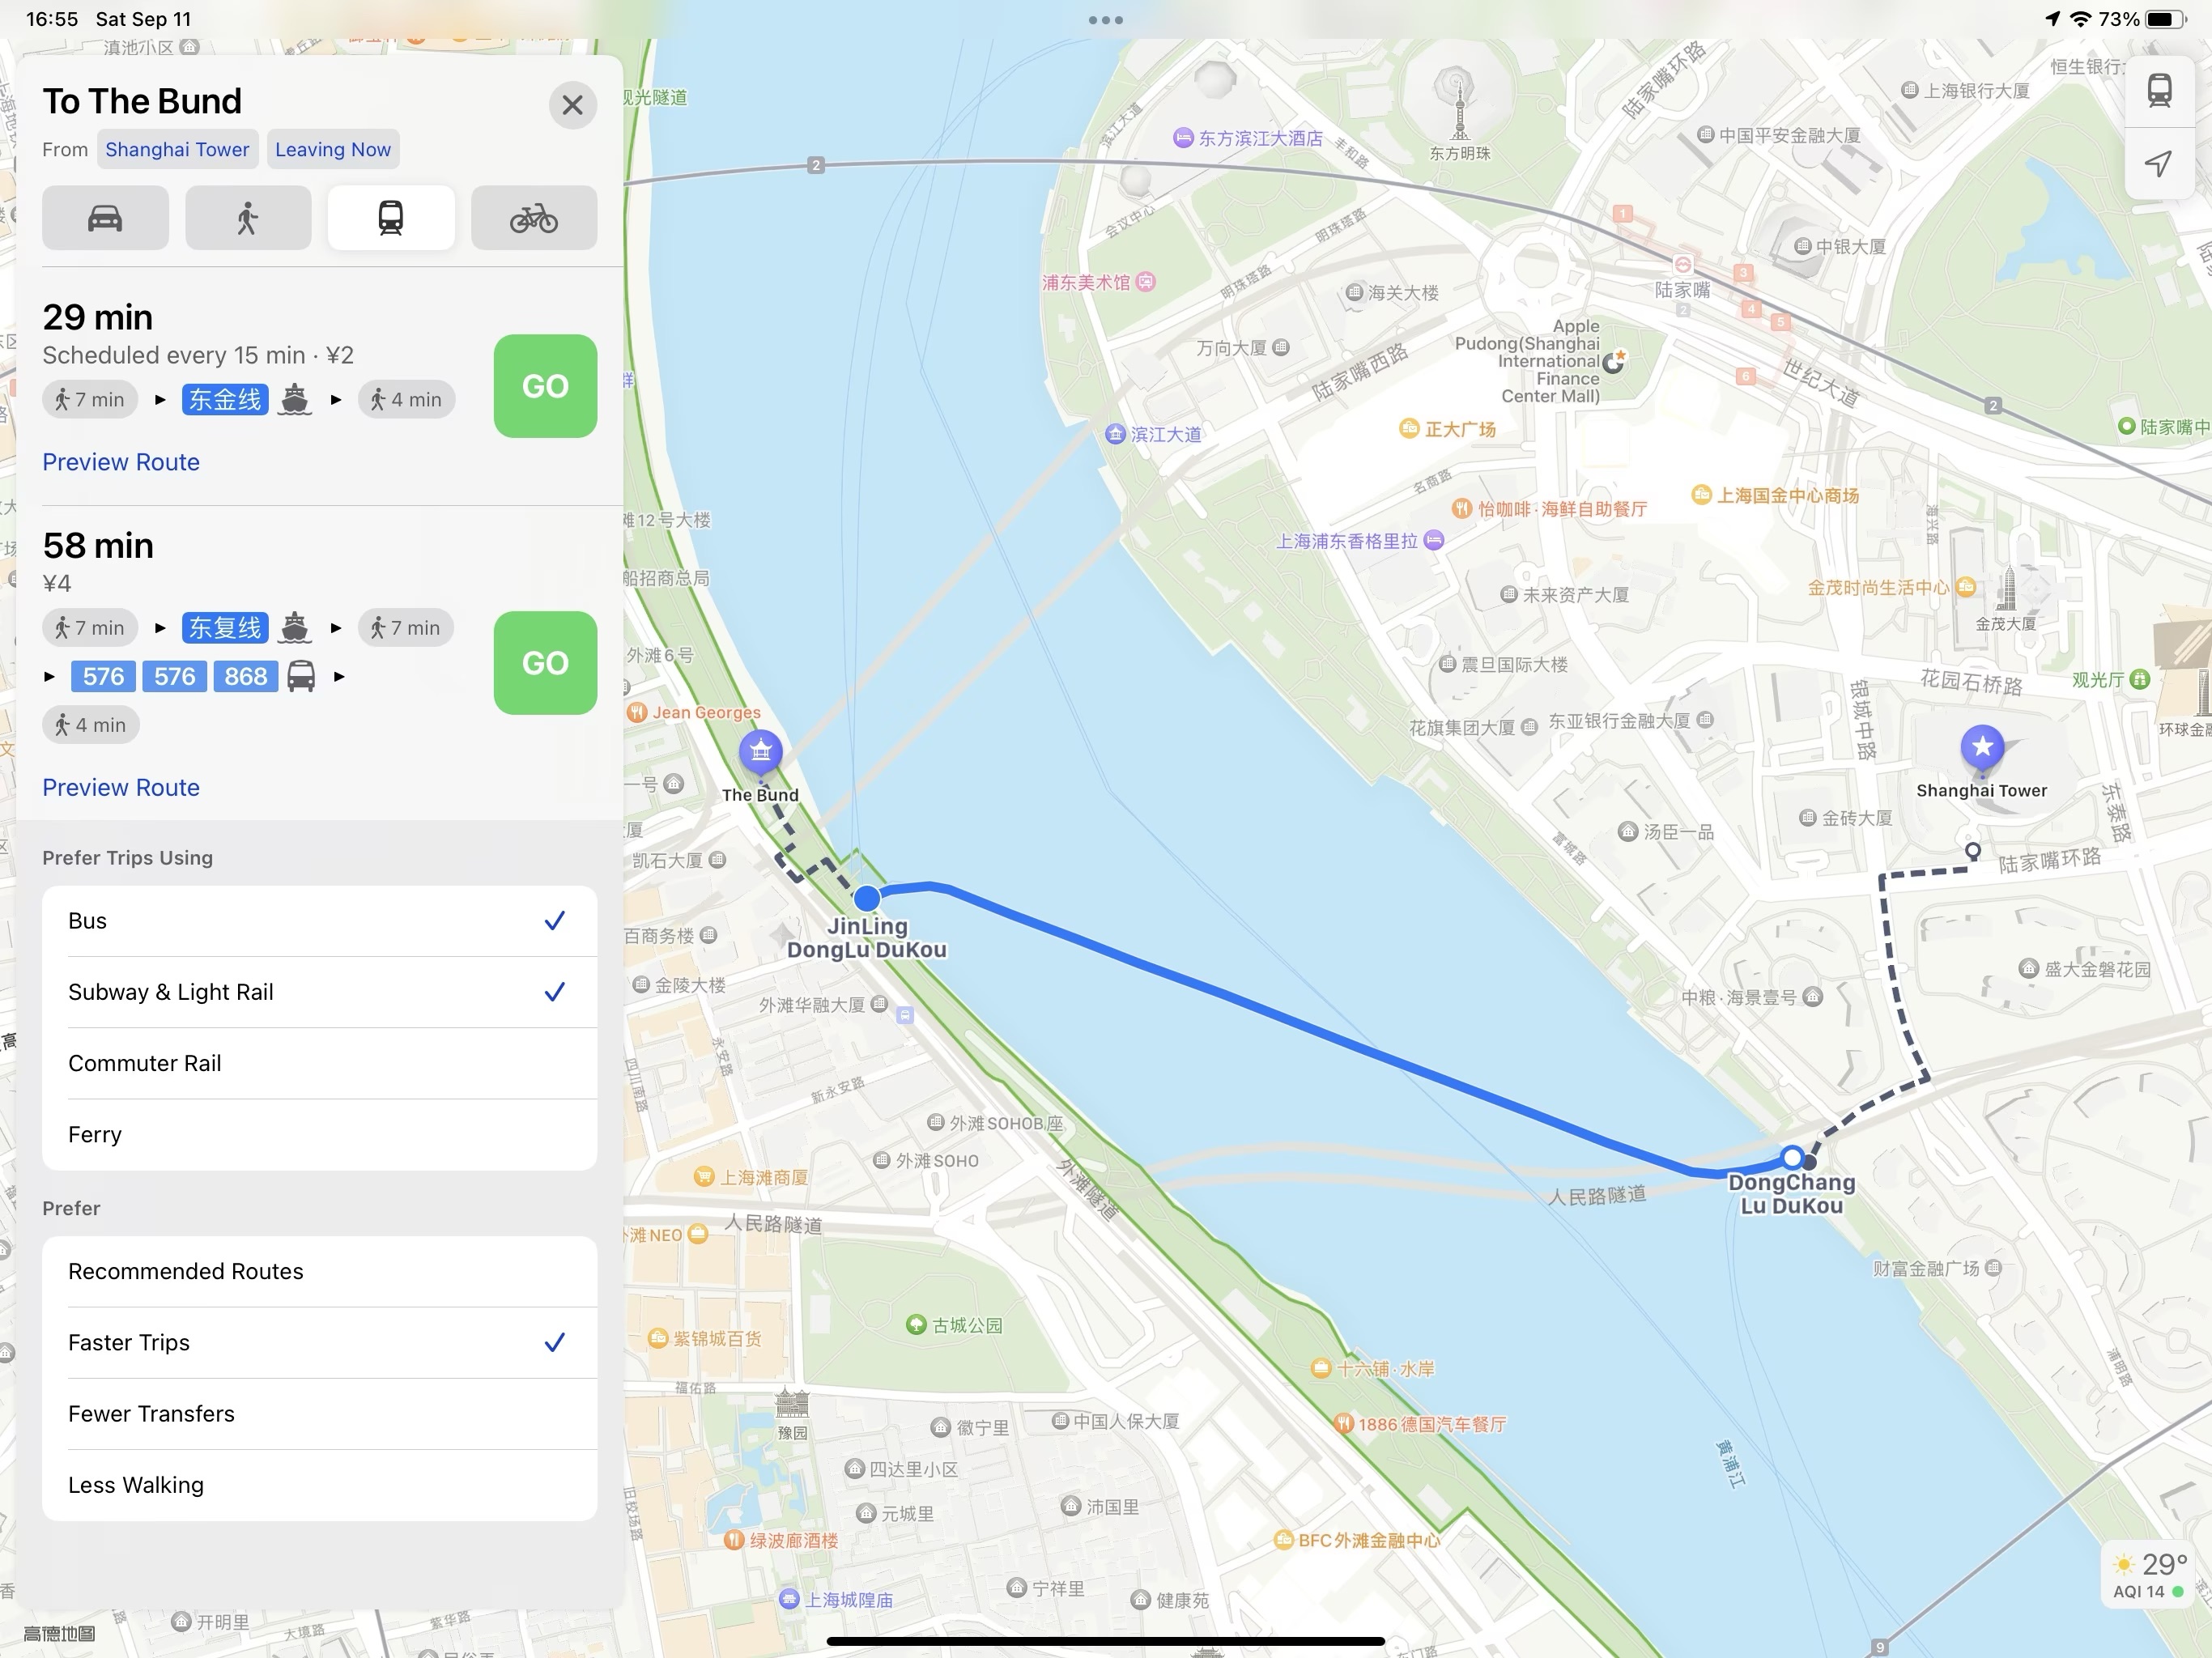Tap Shanghai Tower star marker on map
The height and width of the screenshot is (1658, 2212).
1982,748
